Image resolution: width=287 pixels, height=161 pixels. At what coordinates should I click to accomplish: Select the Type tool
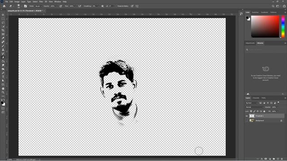tap(3, 76)
